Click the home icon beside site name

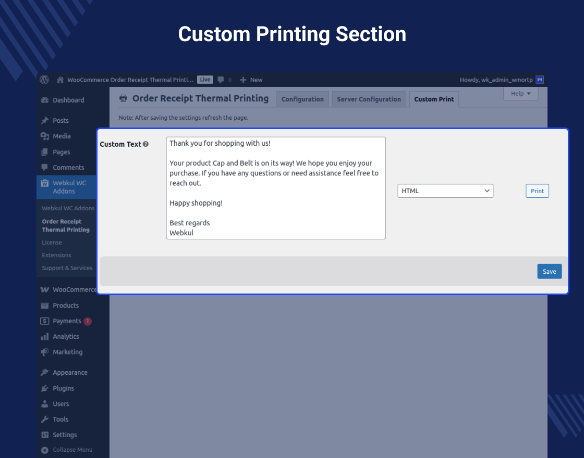coord(60,80)
